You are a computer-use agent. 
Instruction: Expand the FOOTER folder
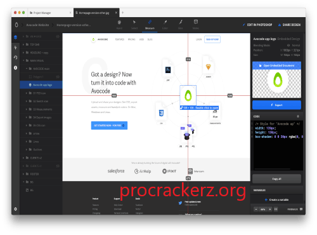23,174
